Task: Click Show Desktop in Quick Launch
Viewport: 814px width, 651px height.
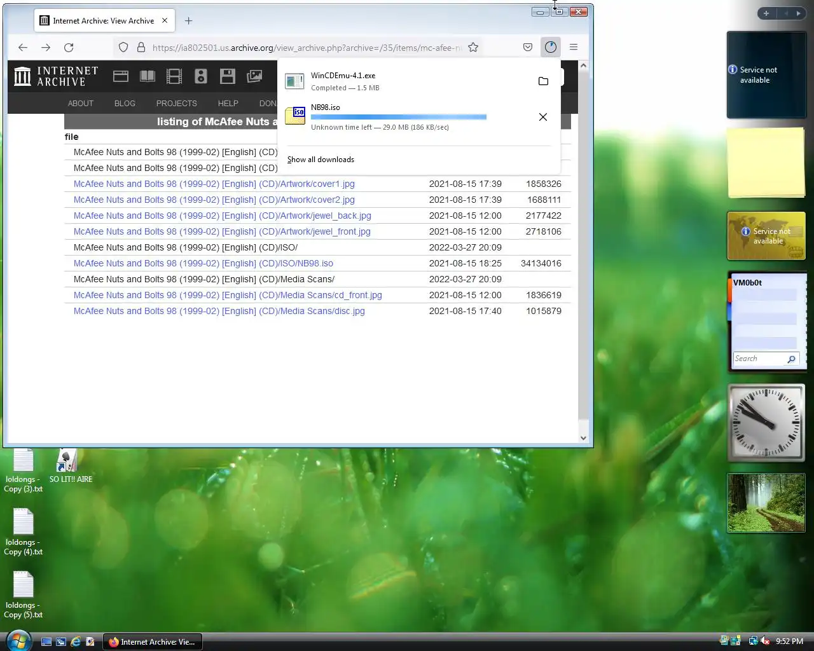Action: point(46,642)
